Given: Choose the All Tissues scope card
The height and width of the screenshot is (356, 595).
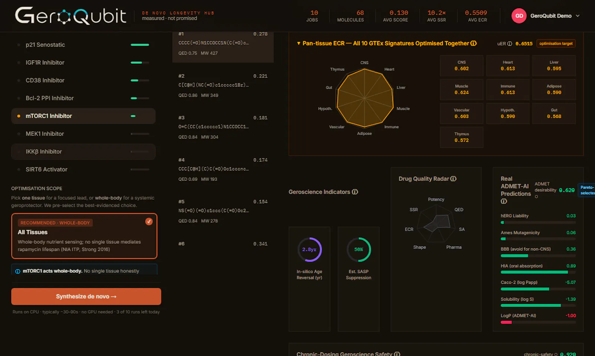Looking at the screenshot, I should [84, 236].
